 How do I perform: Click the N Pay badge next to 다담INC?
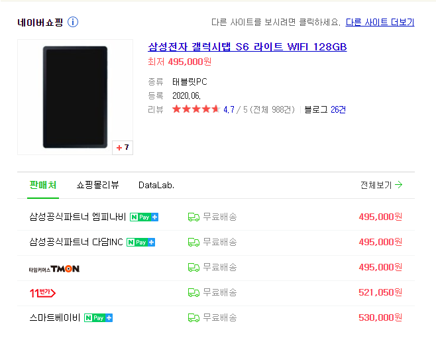140,243
